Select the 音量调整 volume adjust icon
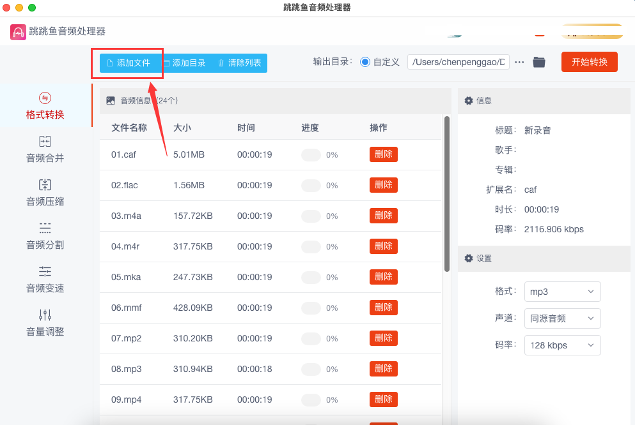 click(x=45, y=315)
